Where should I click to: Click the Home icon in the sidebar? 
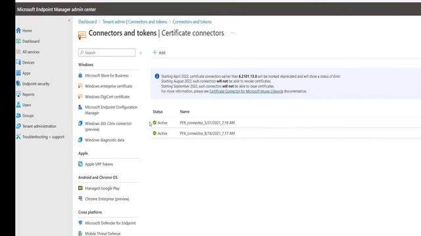(x=18, y=31)
